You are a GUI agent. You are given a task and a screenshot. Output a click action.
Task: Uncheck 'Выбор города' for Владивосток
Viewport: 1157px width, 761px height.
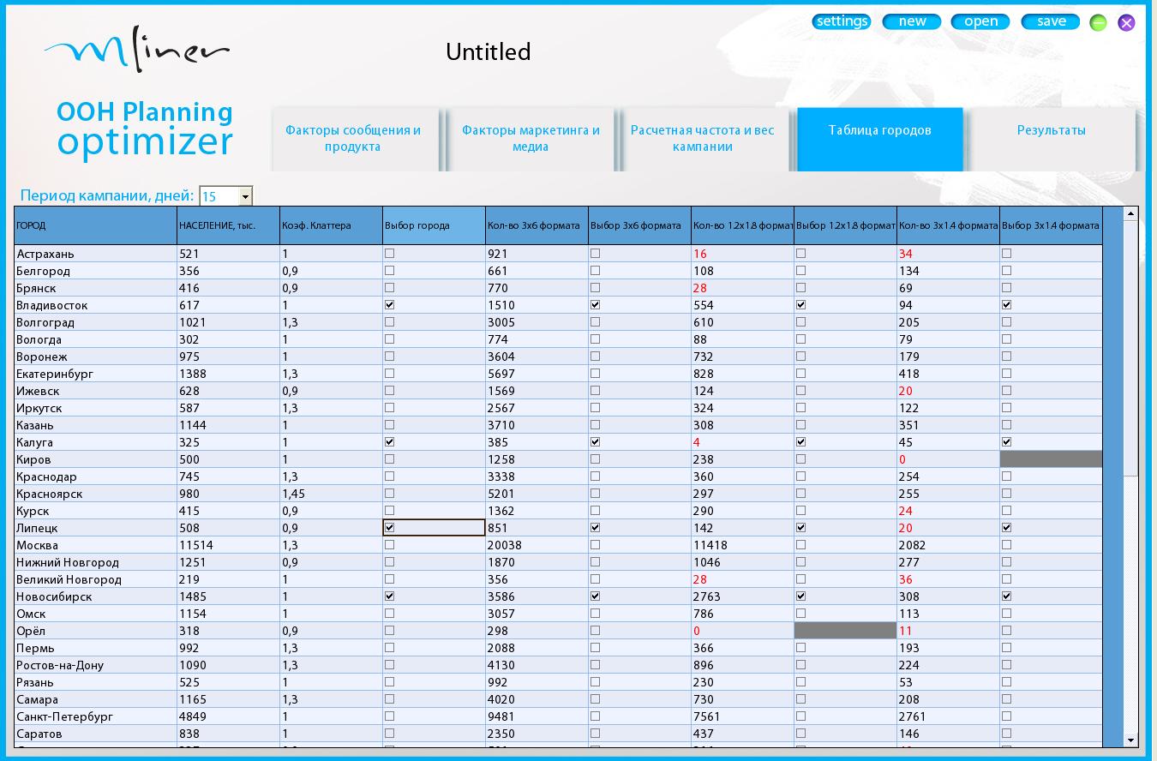390,305
